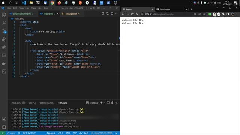Click the notifications bell in VS Code status bar
Screen dimensions: 240x135
[116, 133]
